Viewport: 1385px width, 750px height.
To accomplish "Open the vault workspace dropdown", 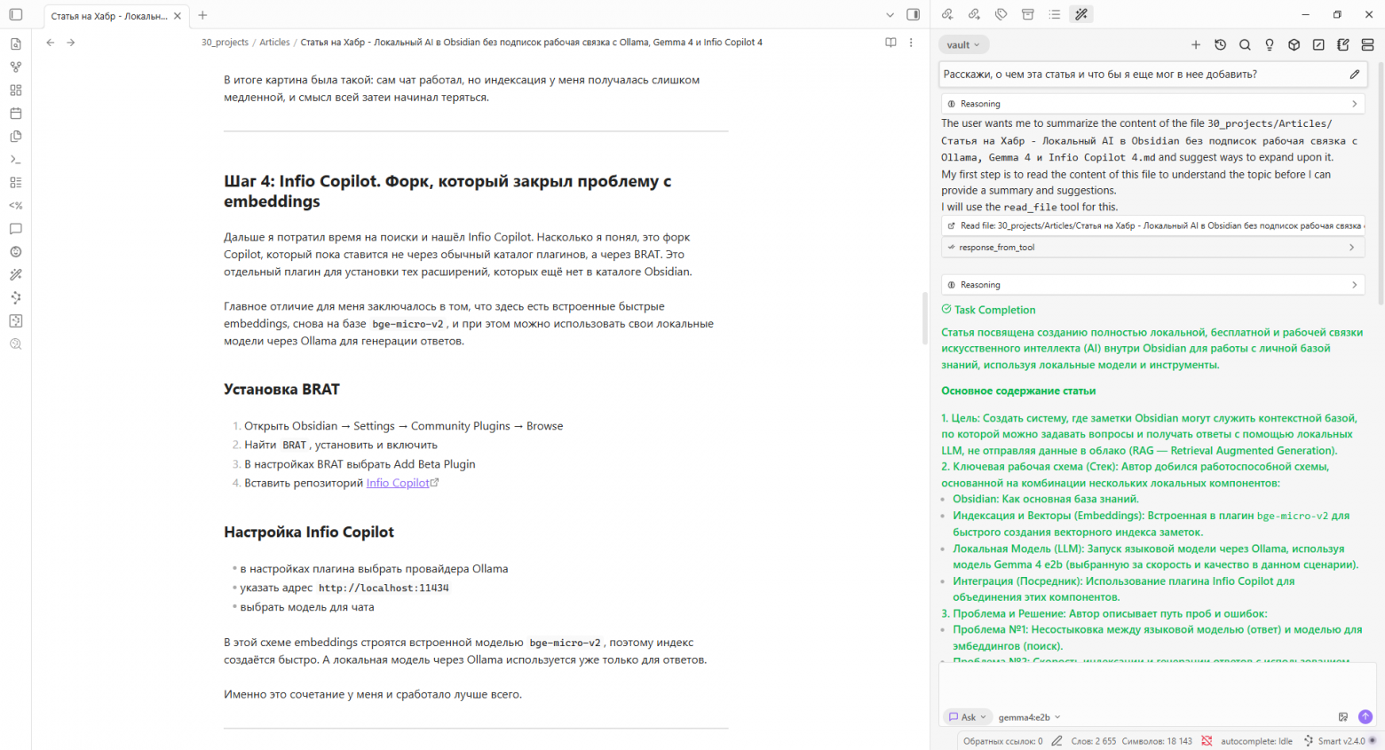I will (x=963, y=45).
